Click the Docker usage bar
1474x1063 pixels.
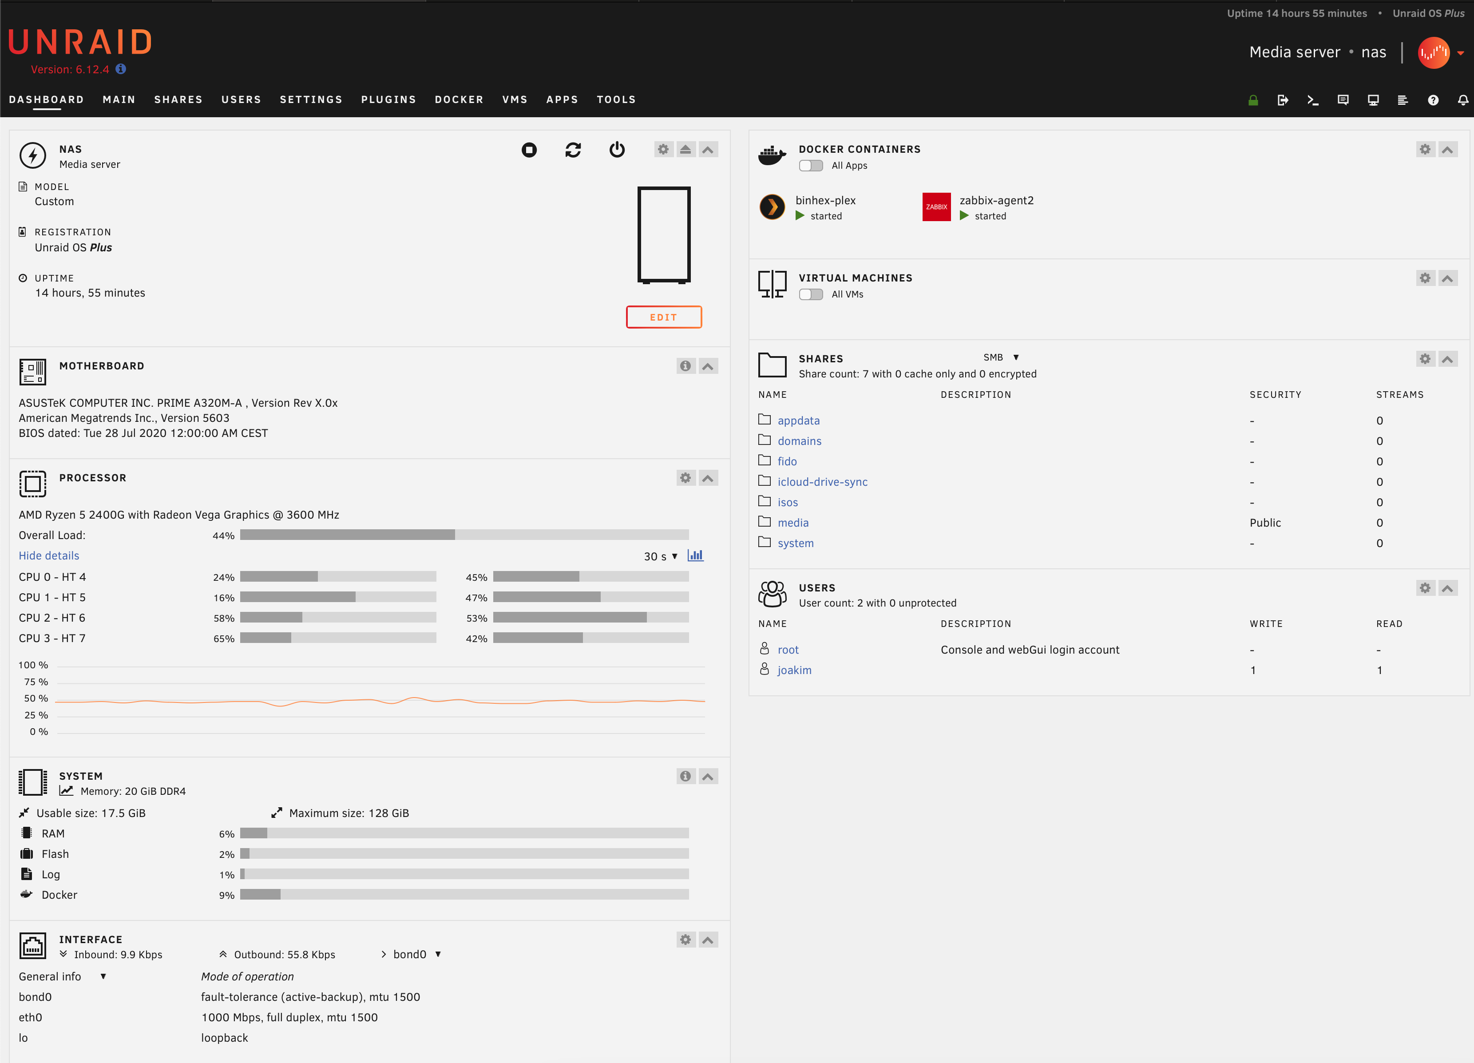click(464, 895)
